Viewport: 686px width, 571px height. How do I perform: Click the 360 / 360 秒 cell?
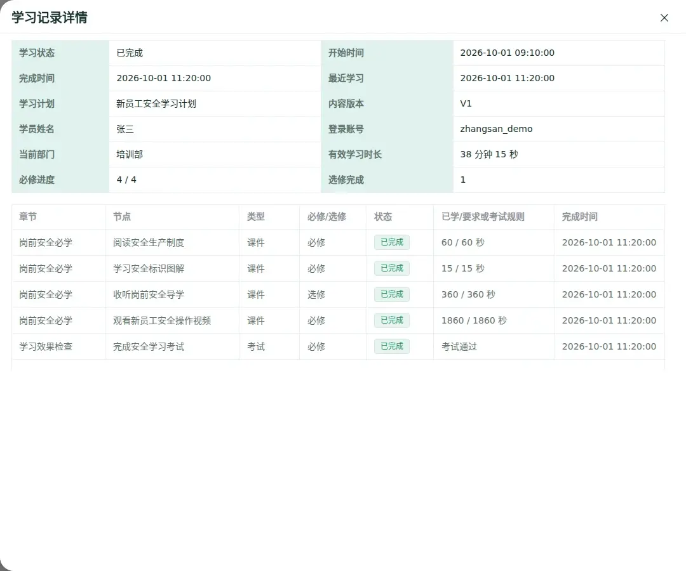(x=494, y=294)
